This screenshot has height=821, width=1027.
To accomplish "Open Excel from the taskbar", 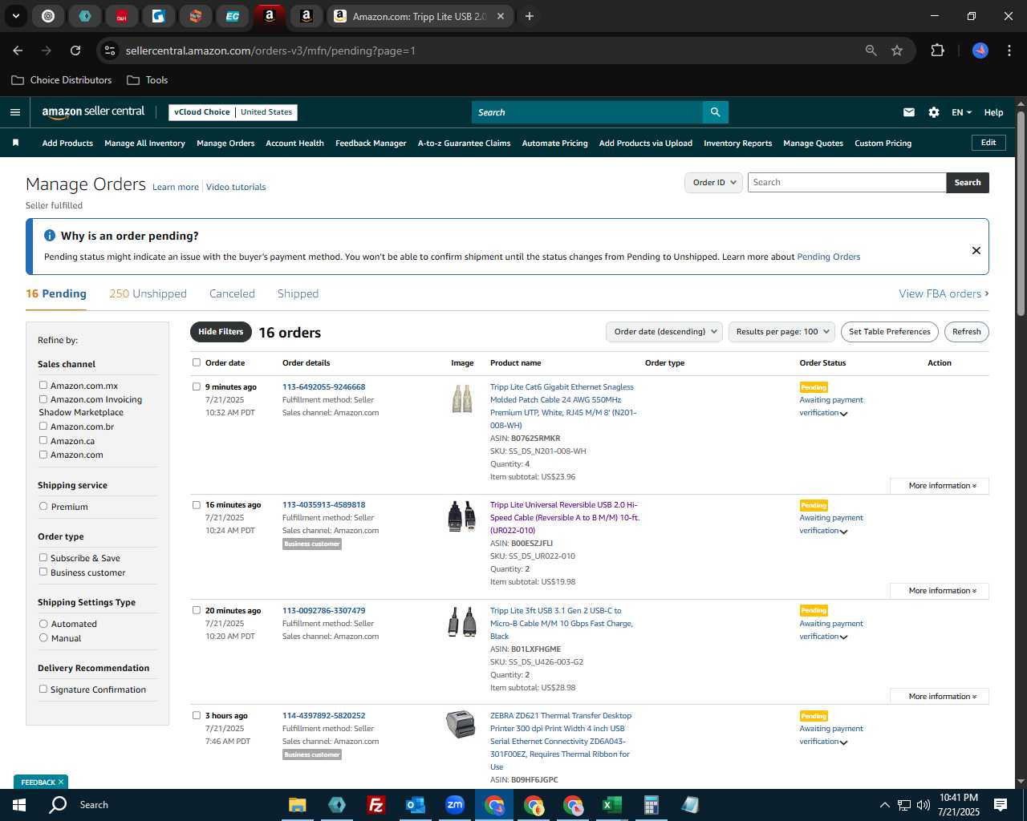I will coord(611,805).
